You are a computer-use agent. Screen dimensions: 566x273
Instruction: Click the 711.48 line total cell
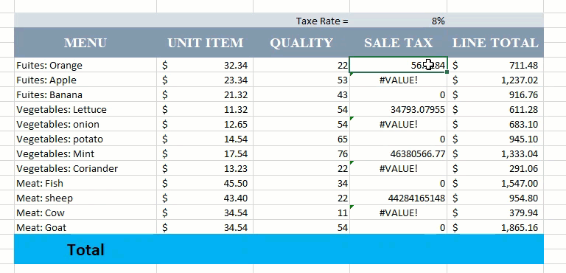tap(495, 65)
